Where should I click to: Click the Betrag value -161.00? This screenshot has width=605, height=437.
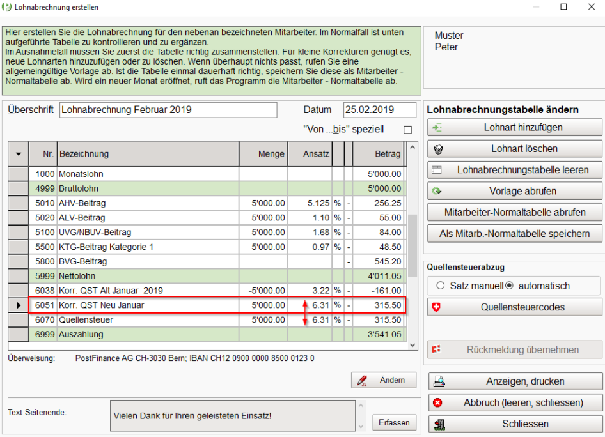pyautogui.click(x=386, y=291)
